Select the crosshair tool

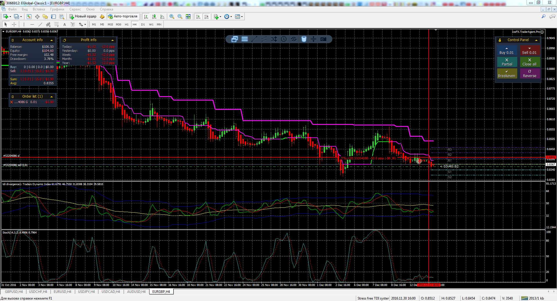click(x=14, y=24)
